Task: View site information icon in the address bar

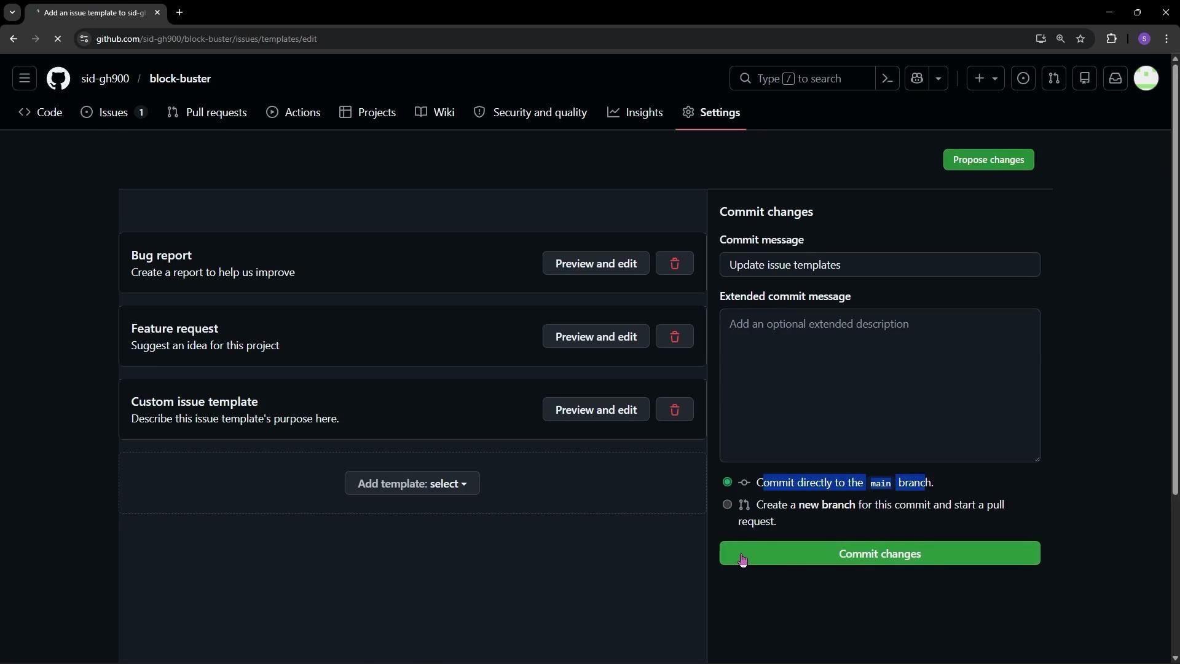Action: pos(84,39)
